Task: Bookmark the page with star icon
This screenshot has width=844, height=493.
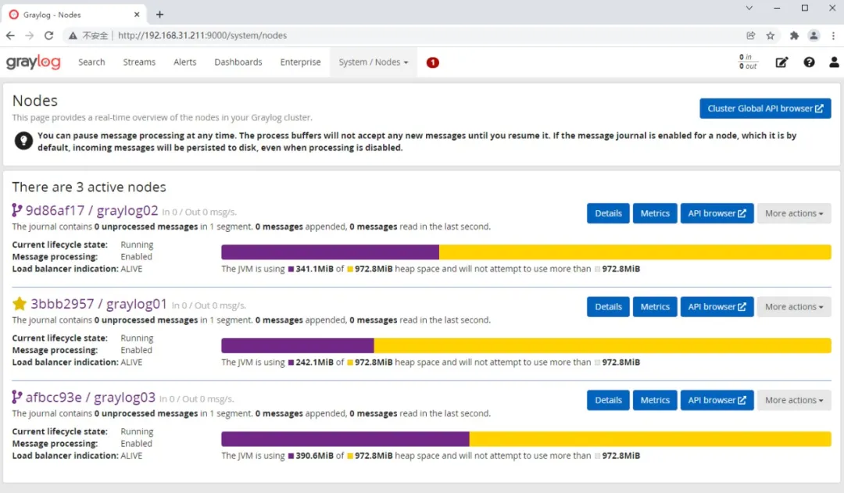Action: (771, 35)
